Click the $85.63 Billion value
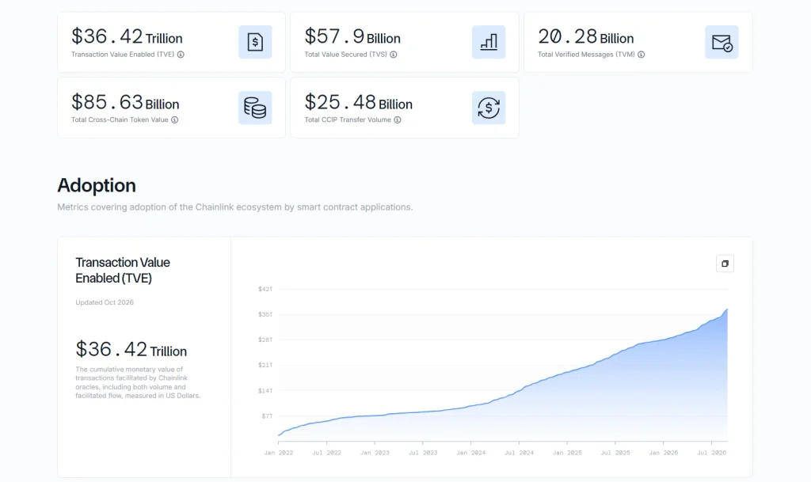Viewport: 811px width, 482px height. (125, 102)
